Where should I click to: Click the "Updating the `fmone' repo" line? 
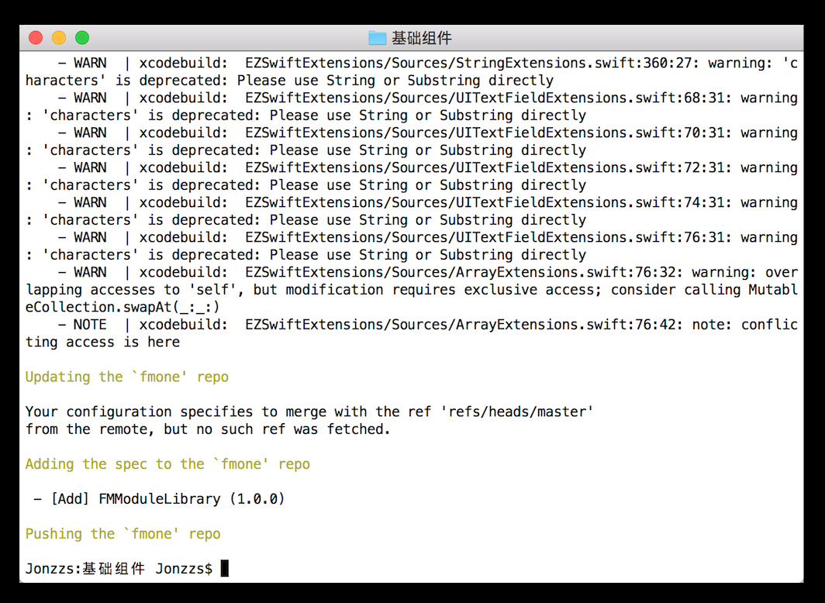127,377
